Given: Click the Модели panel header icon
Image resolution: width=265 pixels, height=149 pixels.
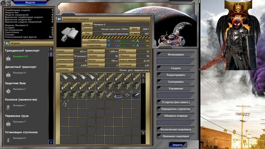Looking at the screenshot, I should click(7, 43).
